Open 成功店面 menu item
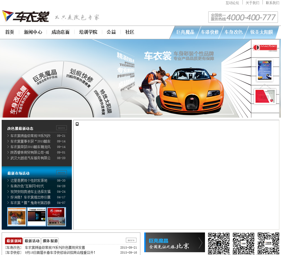281x255 pixels. click(60, 32)
